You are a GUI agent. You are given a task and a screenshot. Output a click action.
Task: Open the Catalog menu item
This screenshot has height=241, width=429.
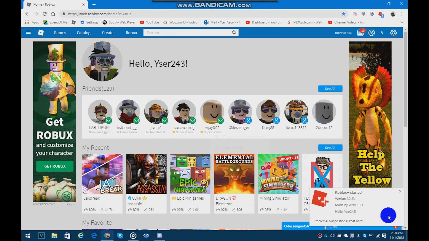point(84,33)
